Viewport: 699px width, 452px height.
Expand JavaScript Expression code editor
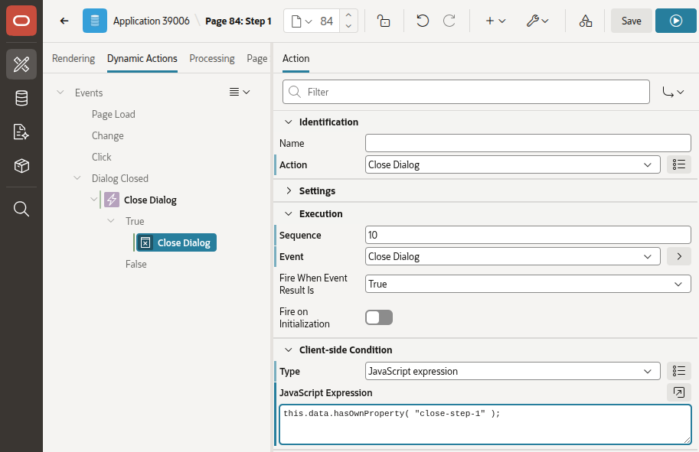pyautogui.click(x=678, y=392)
